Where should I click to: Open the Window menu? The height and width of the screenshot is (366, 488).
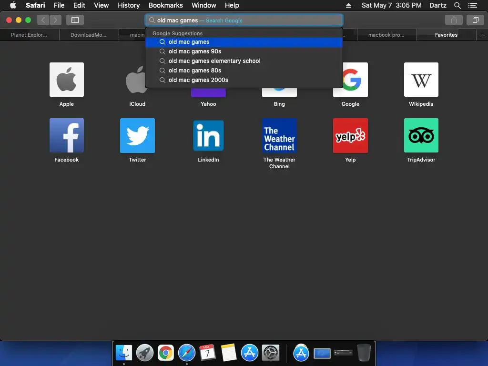coord(203,5)
